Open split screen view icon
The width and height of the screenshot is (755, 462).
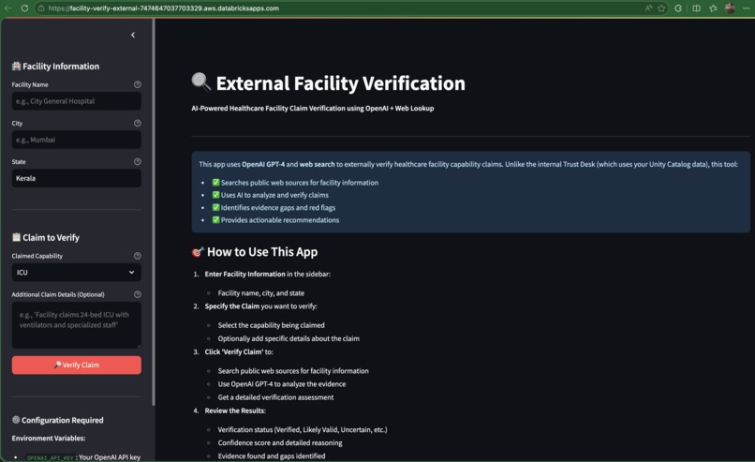tap(696, 8)
